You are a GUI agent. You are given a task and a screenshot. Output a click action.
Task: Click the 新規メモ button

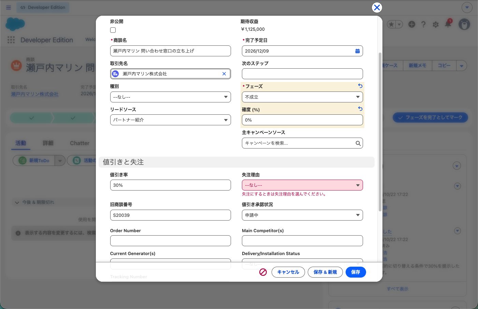418,66
